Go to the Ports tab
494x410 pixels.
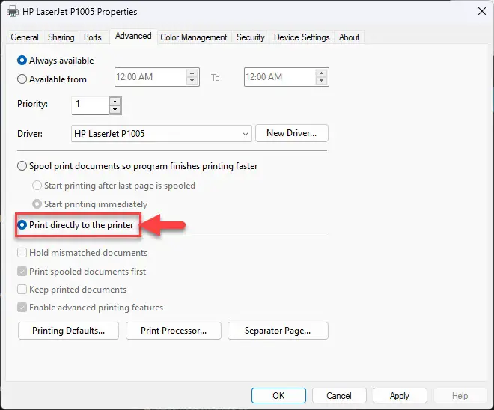point(93,37)
